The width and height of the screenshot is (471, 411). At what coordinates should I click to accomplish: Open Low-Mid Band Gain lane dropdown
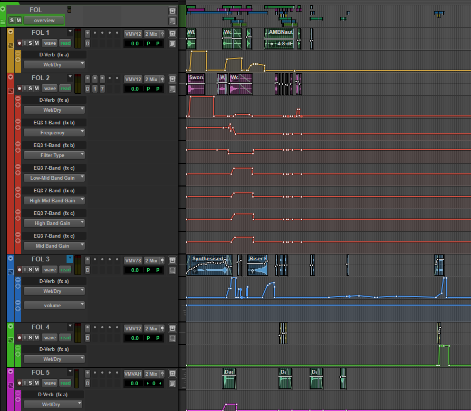(x=54, y=178)
